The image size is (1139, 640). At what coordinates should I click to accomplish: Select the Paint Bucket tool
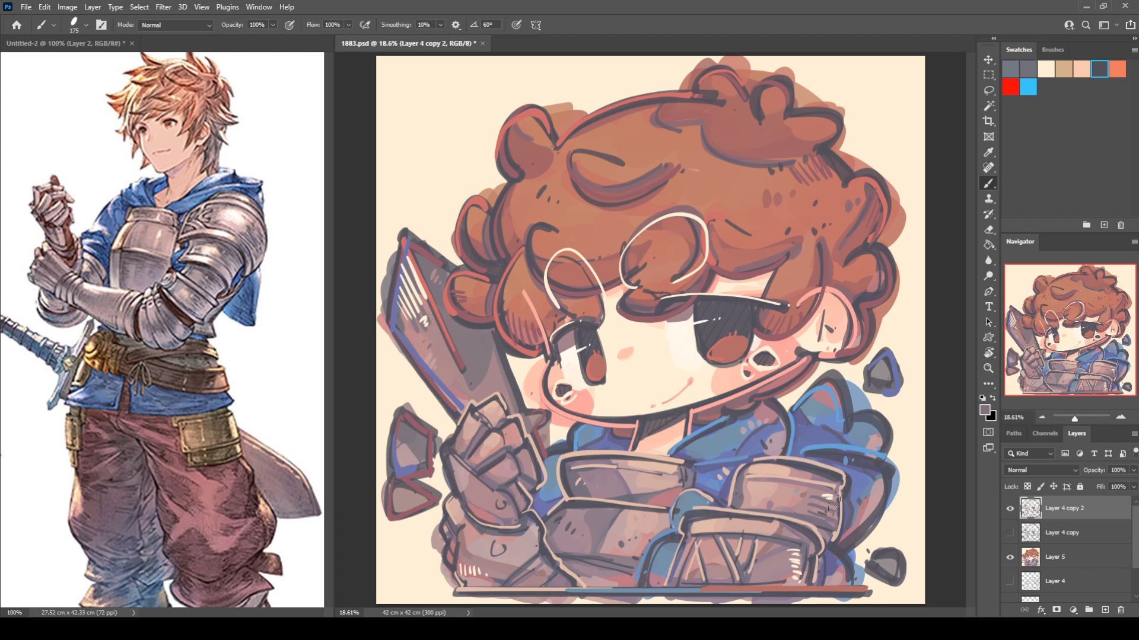[x=988, y=245]
